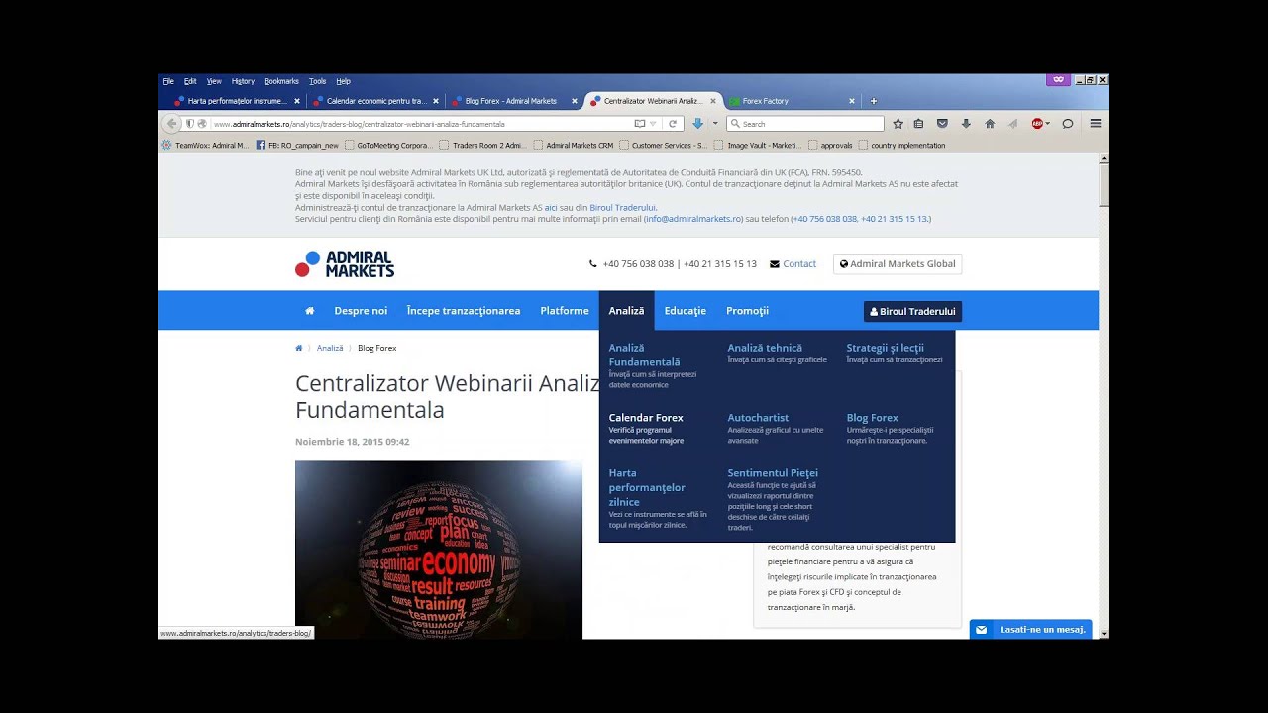The image size is (1268, 713).
Task: Open address bar history dropdown arrow
Action: [654, 124]
